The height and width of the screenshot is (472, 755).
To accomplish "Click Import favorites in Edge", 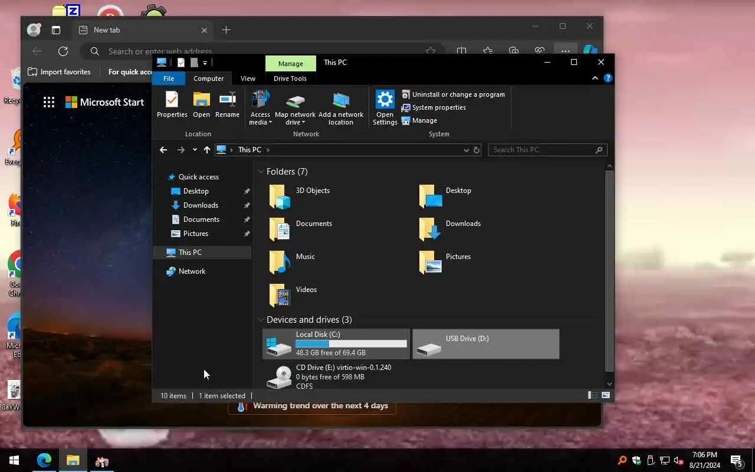I will tap(60, 72).
